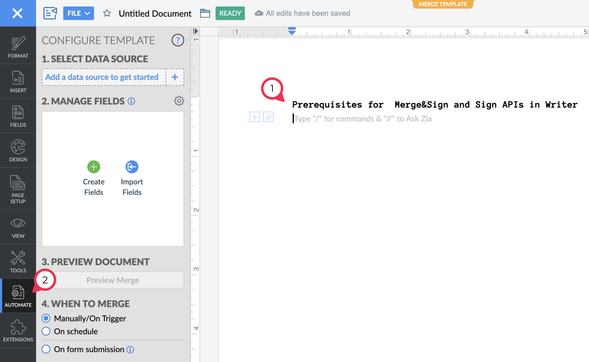589x362 pixels.
Task: Open the DESIGN sidebar tab
Action: tap(18, 151)
